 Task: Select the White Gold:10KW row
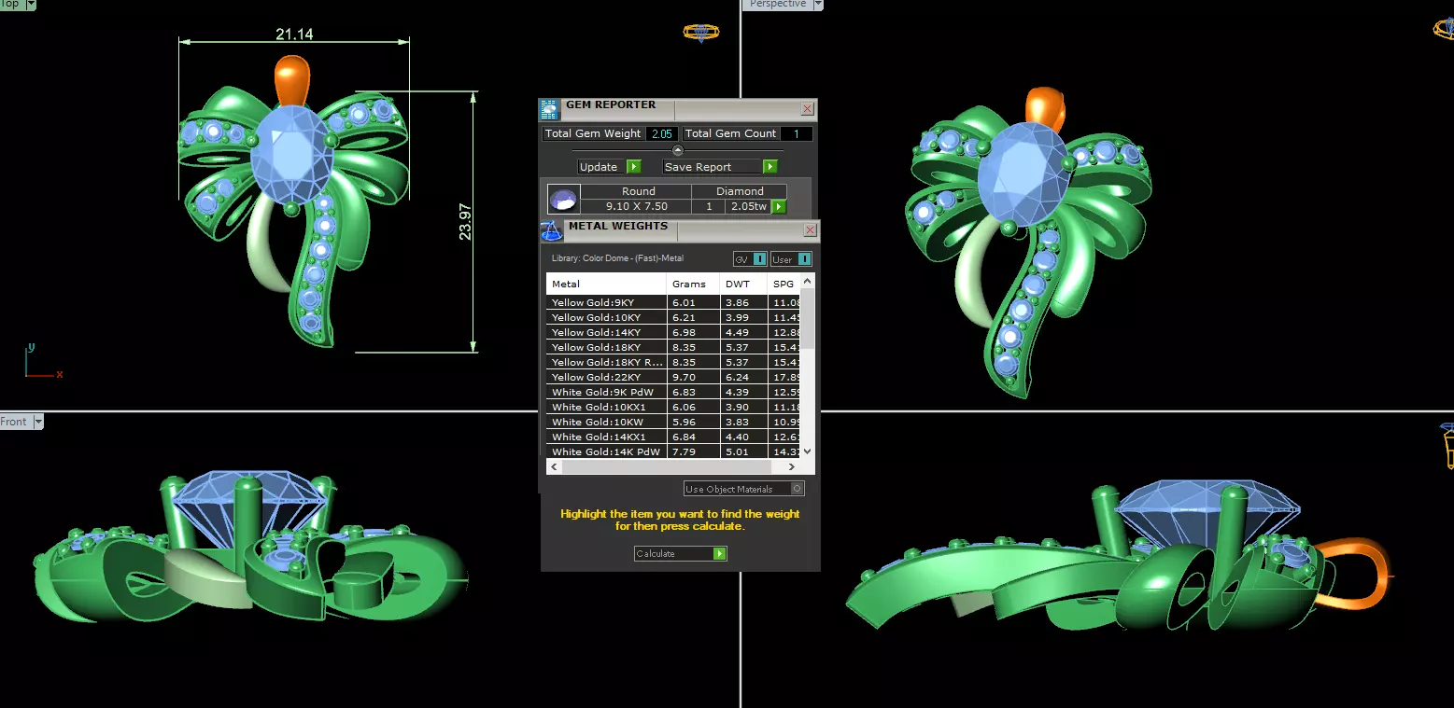673,422
